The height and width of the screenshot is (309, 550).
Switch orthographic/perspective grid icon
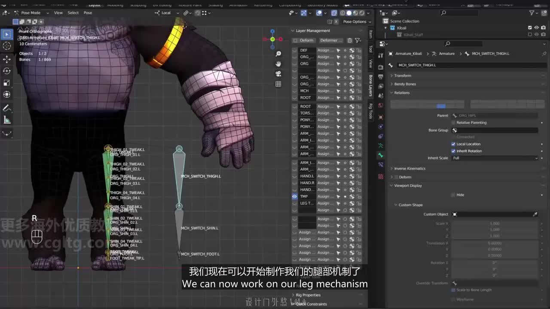[x=278, y=84]
